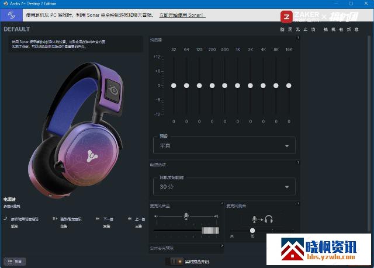Click the 低 (low) sidetone label
Screen dimensions: 374x268
click(252, 236)
